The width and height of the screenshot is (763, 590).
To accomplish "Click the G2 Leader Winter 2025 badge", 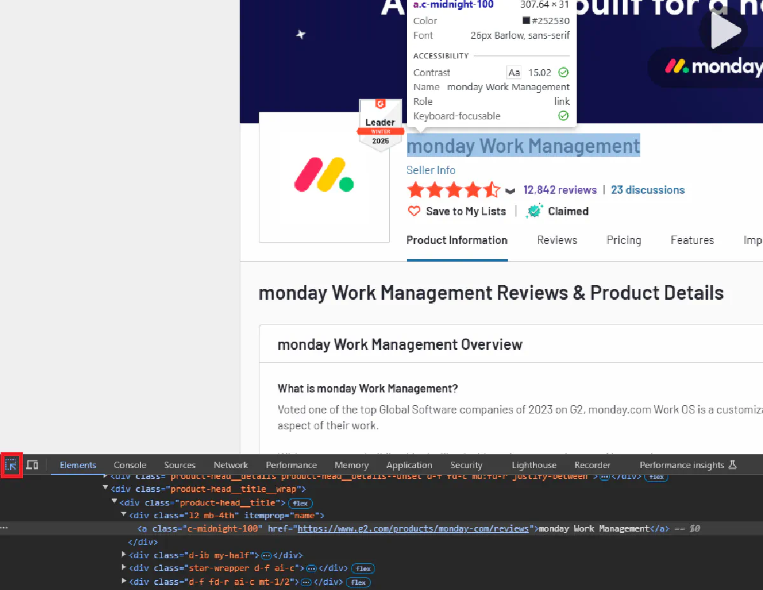I will [380, 125].
